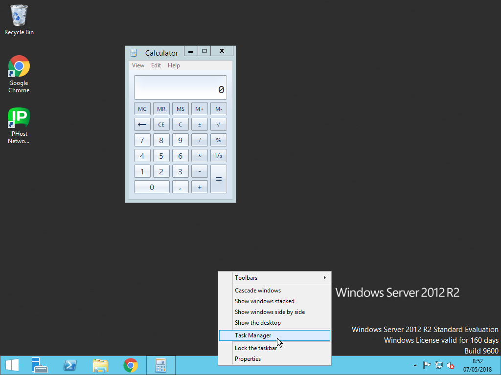
Task: Click the equals key
Action: pyautogui.click(x=219, y=179)
